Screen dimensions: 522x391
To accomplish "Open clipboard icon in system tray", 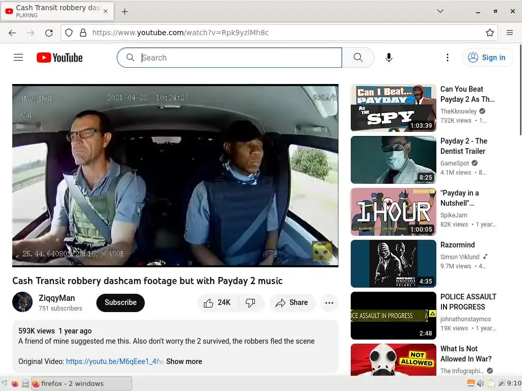I will [x=491, y=383].
